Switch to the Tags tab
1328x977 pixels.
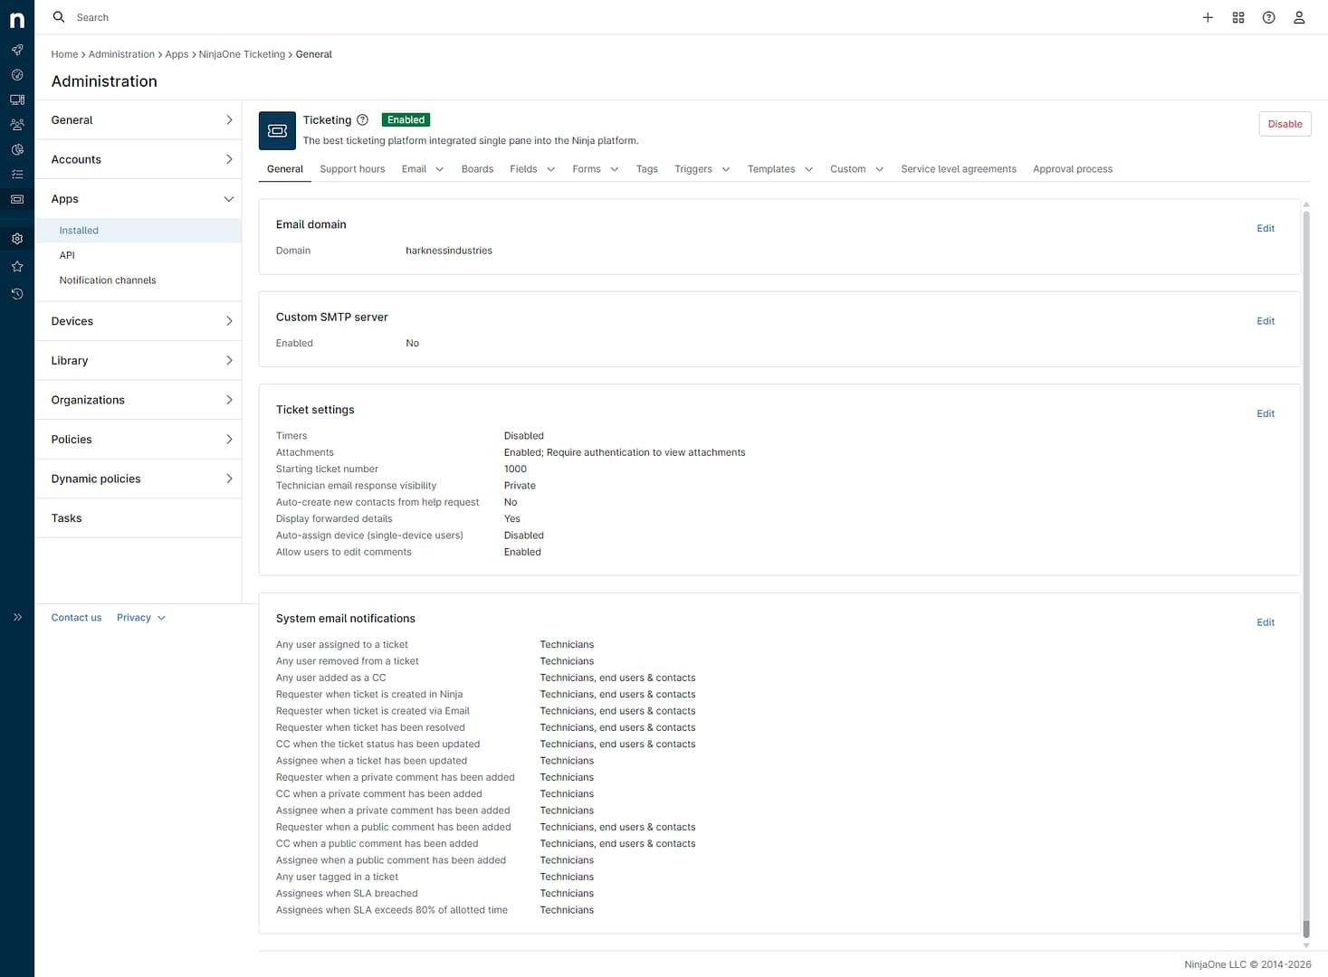pos(647,169)
